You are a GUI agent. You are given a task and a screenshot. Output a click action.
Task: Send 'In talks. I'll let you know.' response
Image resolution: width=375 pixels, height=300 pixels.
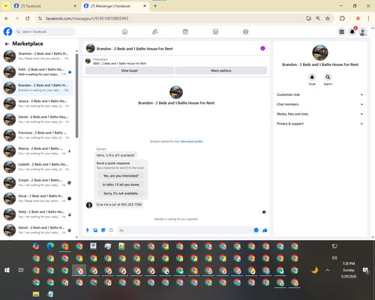[x=121, y=184]
